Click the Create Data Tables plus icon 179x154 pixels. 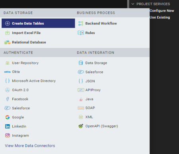point(8,23)
